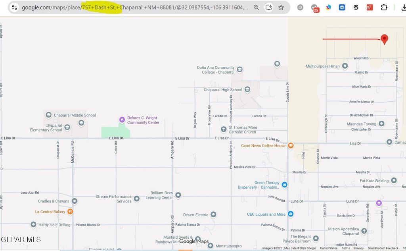Image resolution: width=406 pixels, height=251 pixels.
Task: Select St Thomas More Catholic Church pin
Action: (x=224, y=129)
